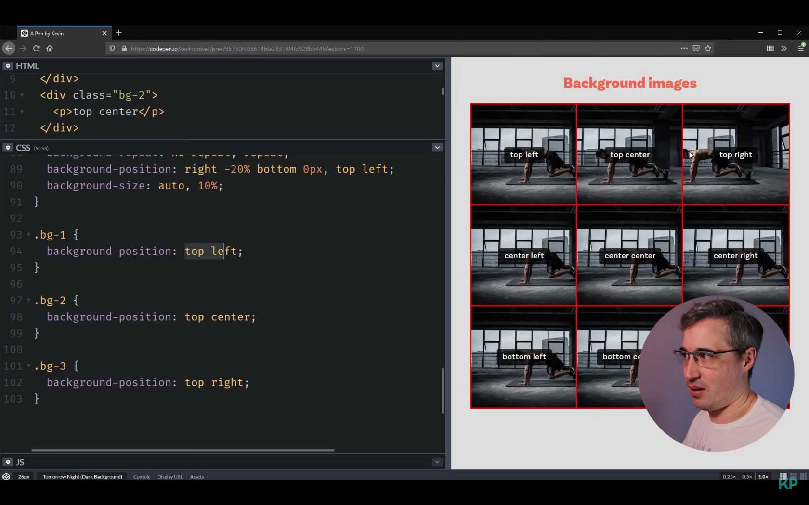Open the CSS panel settings gear
The height and width of the screenshot is (505, 809).
(x=8, y=147)
